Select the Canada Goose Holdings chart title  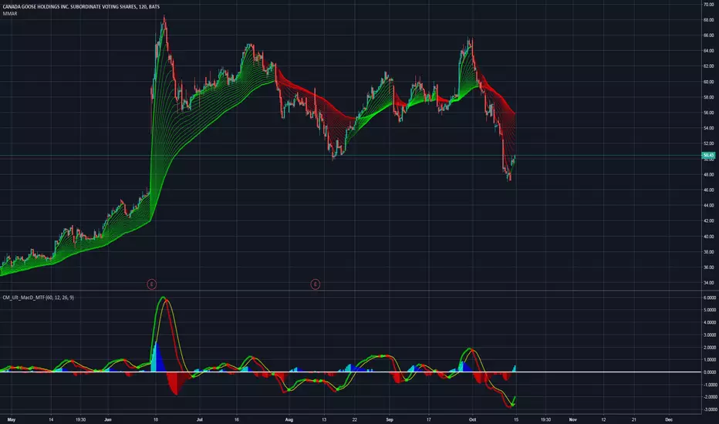click(x=81, y=6)
